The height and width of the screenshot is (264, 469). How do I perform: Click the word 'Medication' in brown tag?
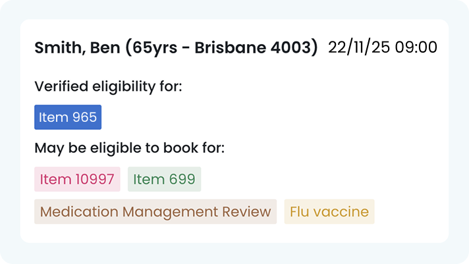[79, 212]
